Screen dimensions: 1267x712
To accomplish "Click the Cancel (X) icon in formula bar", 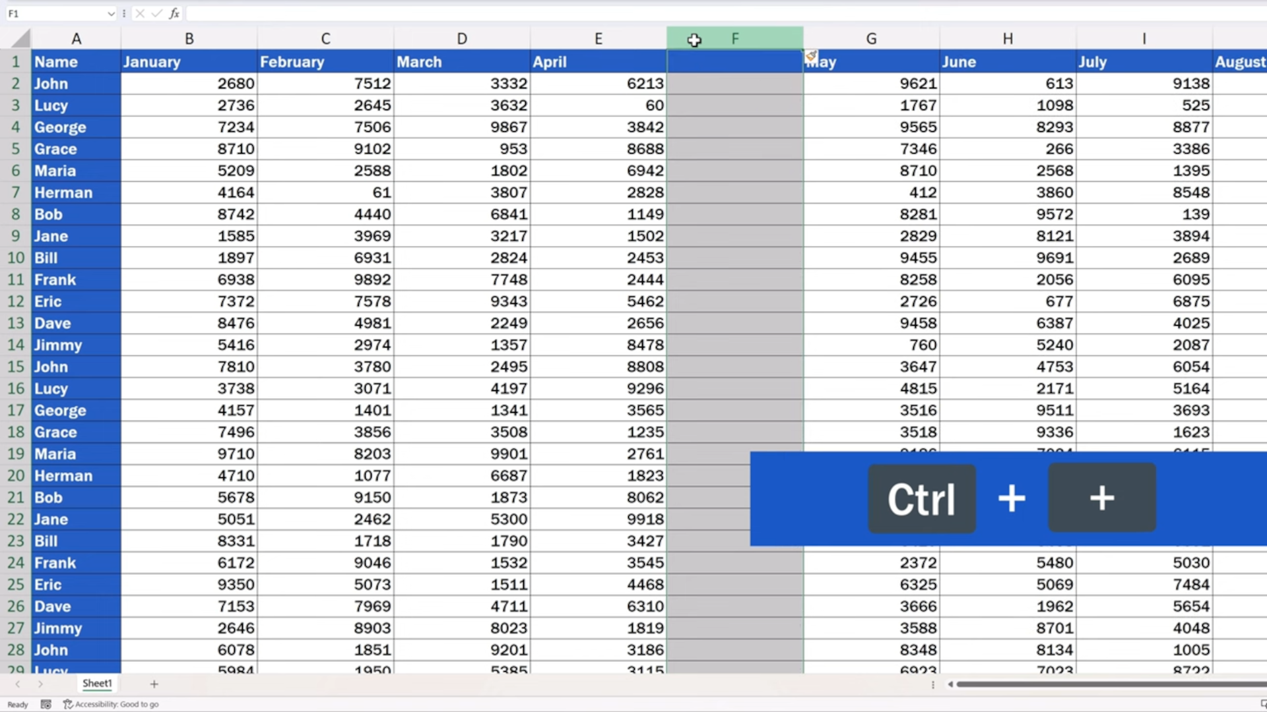I will (140, 13).
